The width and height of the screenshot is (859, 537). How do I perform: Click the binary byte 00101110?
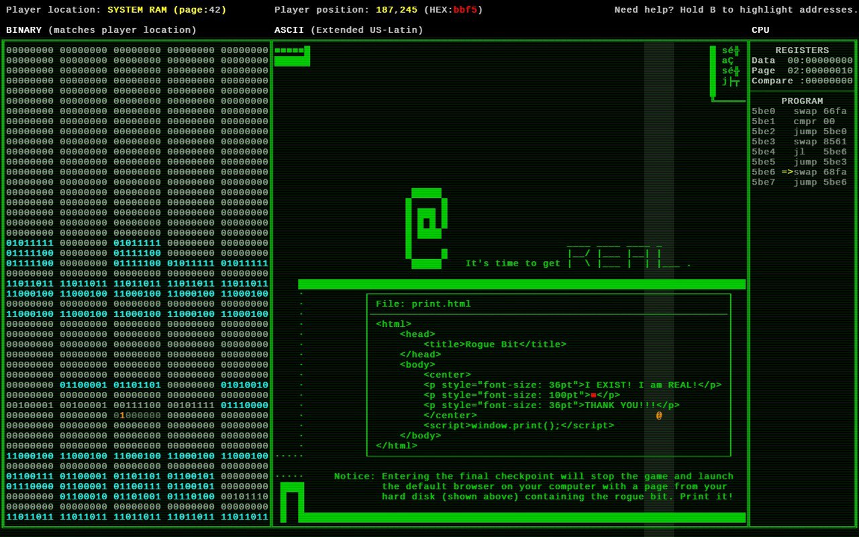pyautogui.click(x=244, y=497)
